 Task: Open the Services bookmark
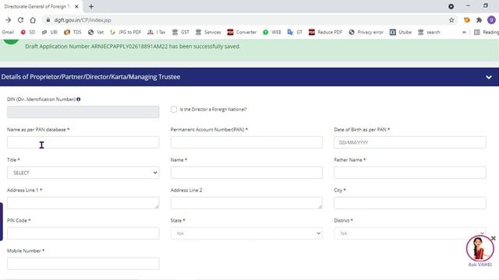208,32
